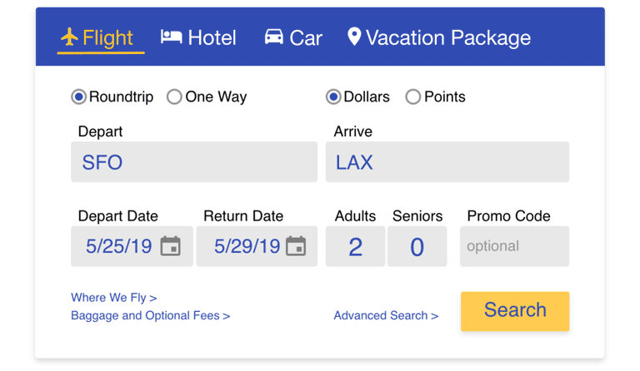Click the car icon beside Car

pyautogui.click(x=274, y=37)
